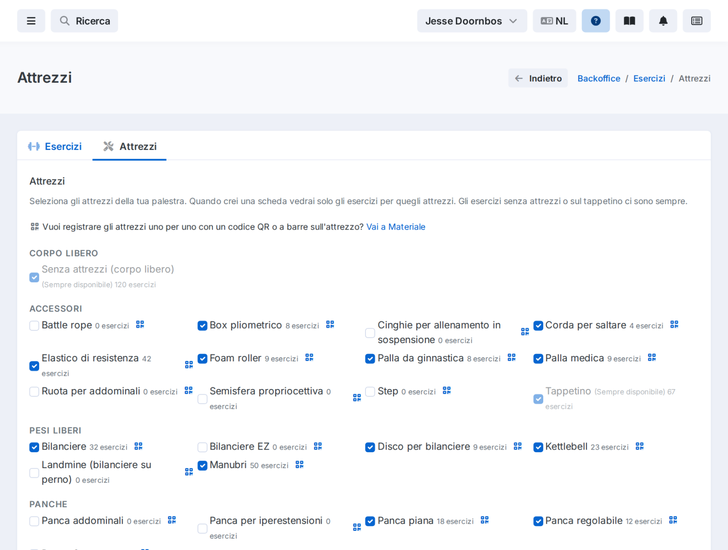The height and width of the screenshot is (550, 728).
Task: Open the Esercizi breadcrumb link
Action: tap(649, 78)
